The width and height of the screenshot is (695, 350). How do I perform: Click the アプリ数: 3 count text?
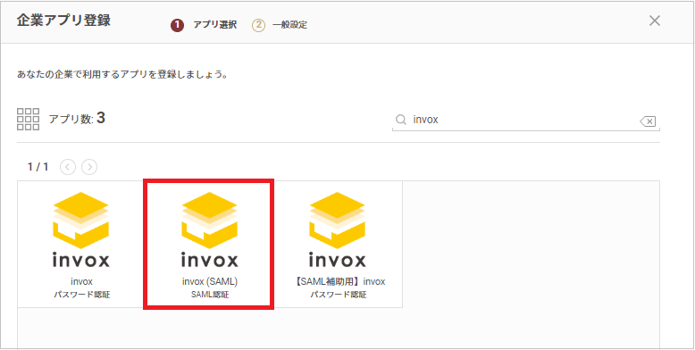(77, 119)
